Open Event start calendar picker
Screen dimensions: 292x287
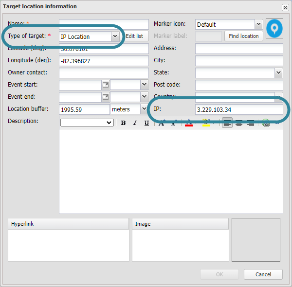tap(105, 85)
